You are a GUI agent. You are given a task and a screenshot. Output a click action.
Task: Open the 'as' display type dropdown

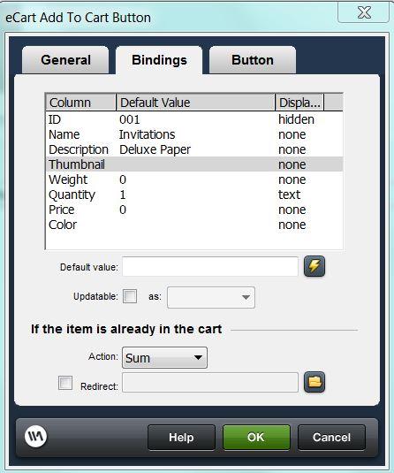coord(211,297)
